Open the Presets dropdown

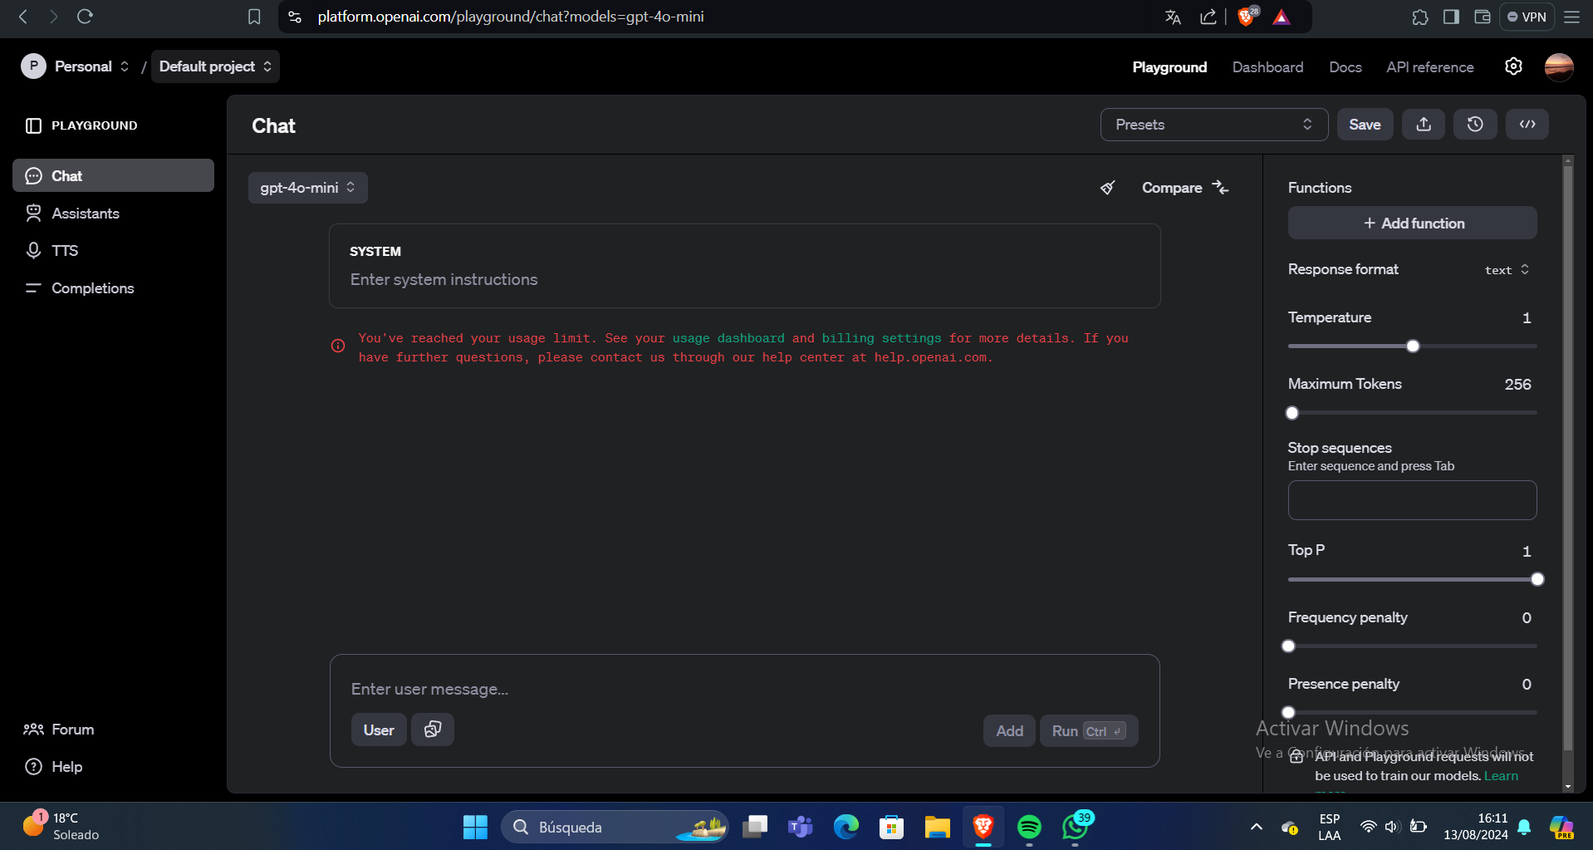click(1214, 125)
